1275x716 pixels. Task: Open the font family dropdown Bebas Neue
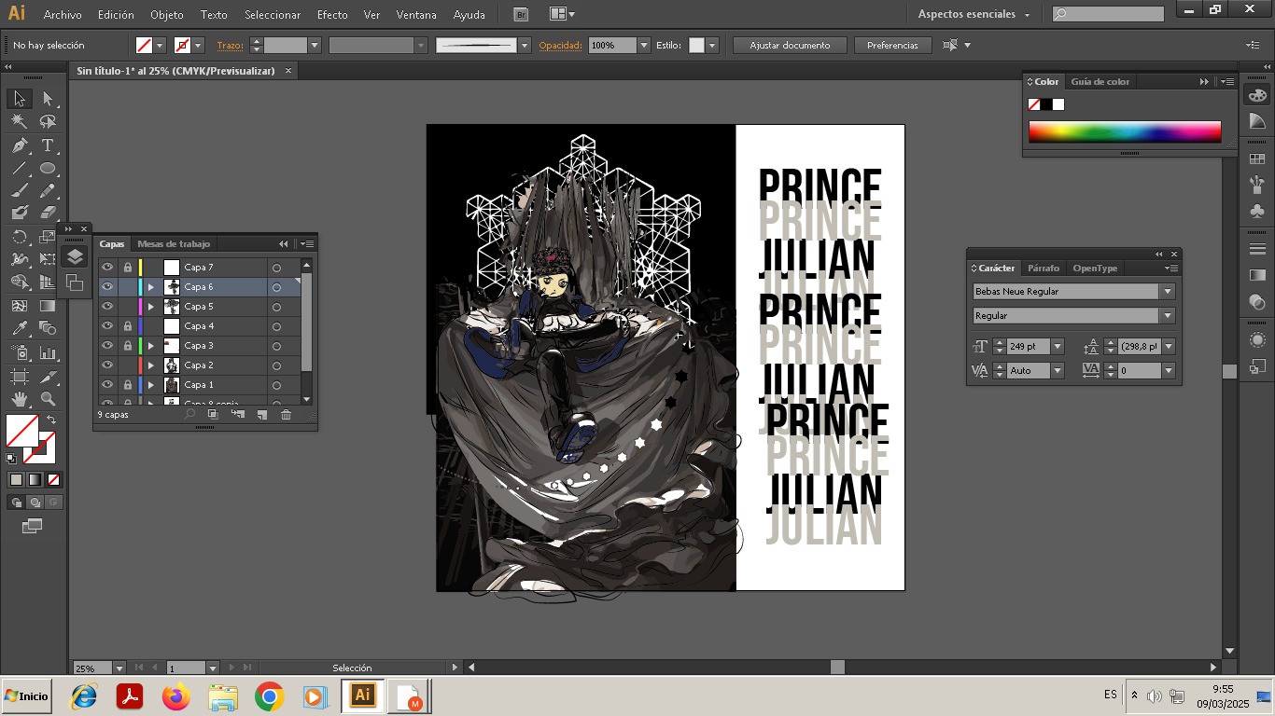[1167, 292]
